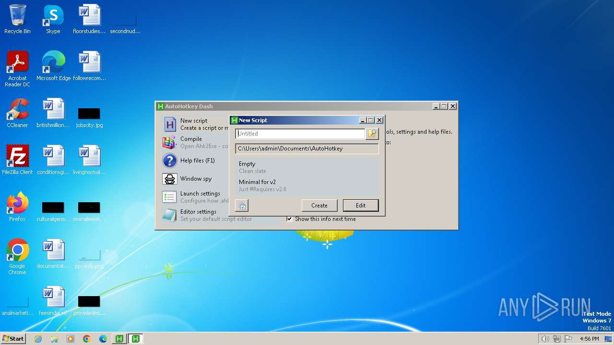Image resolution: width=614 pixels, height=345 pixels.
Task: Click the Edit button
Action: [361, 206]
